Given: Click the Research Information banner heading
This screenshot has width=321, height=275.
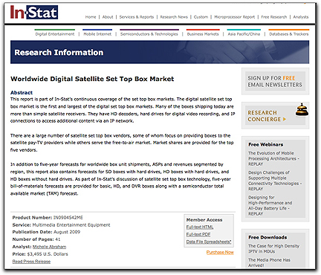Looking at the screenshot, I should [x=59, y=53].
